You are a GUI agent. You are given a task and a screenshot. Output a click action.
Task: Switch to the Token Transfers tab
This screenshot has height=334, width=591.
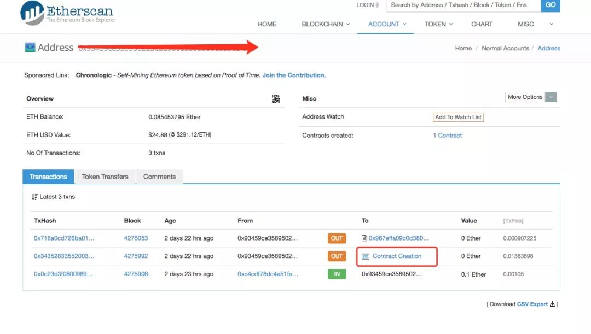click(x=105, y=177)
